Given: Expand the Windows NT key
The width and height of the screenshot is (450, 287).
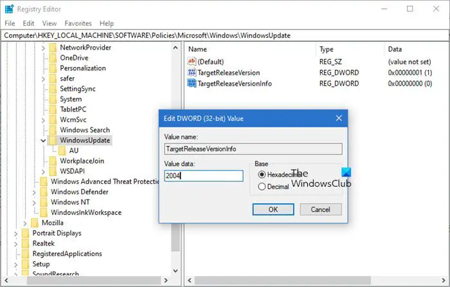Looking at the screenshot, I should (x=34, y=203).
